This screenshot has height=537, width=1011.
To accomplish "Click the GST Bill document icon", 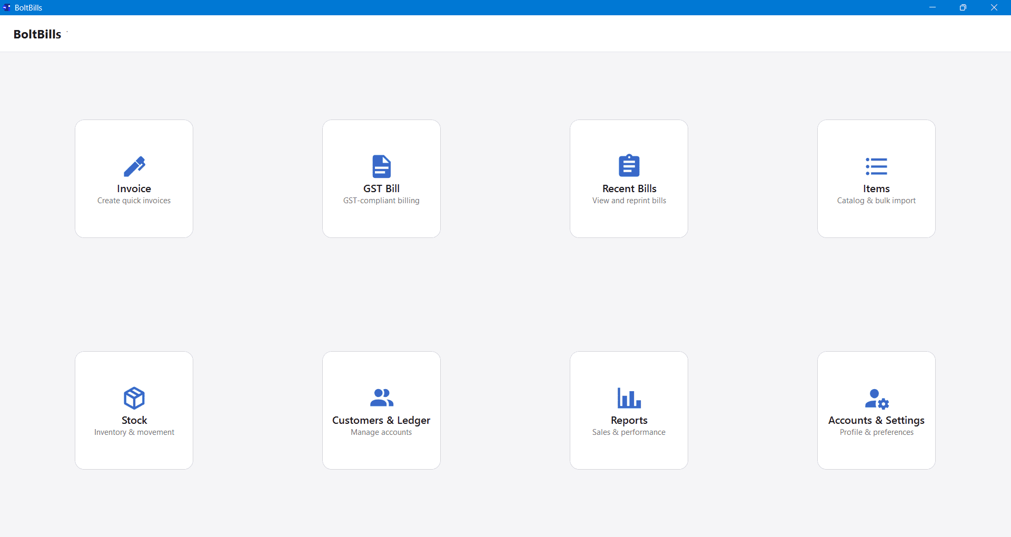I will [x=381, y=166].
